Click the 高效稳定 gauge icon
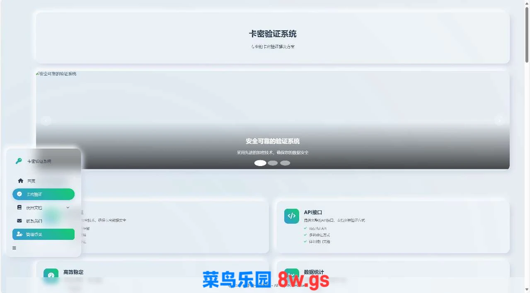The image size is (530, 293). (x=51, y=276)
